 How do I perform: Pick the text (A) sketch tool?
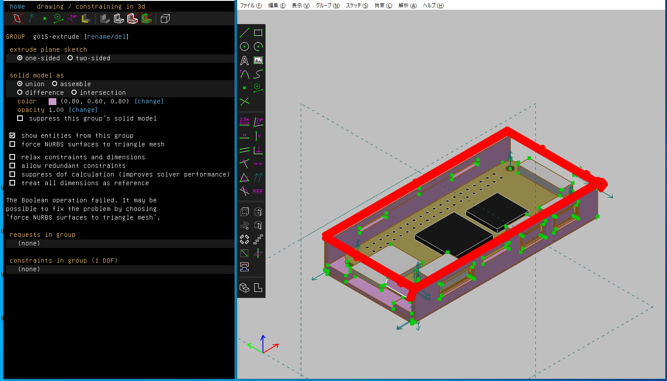[244, 61]
